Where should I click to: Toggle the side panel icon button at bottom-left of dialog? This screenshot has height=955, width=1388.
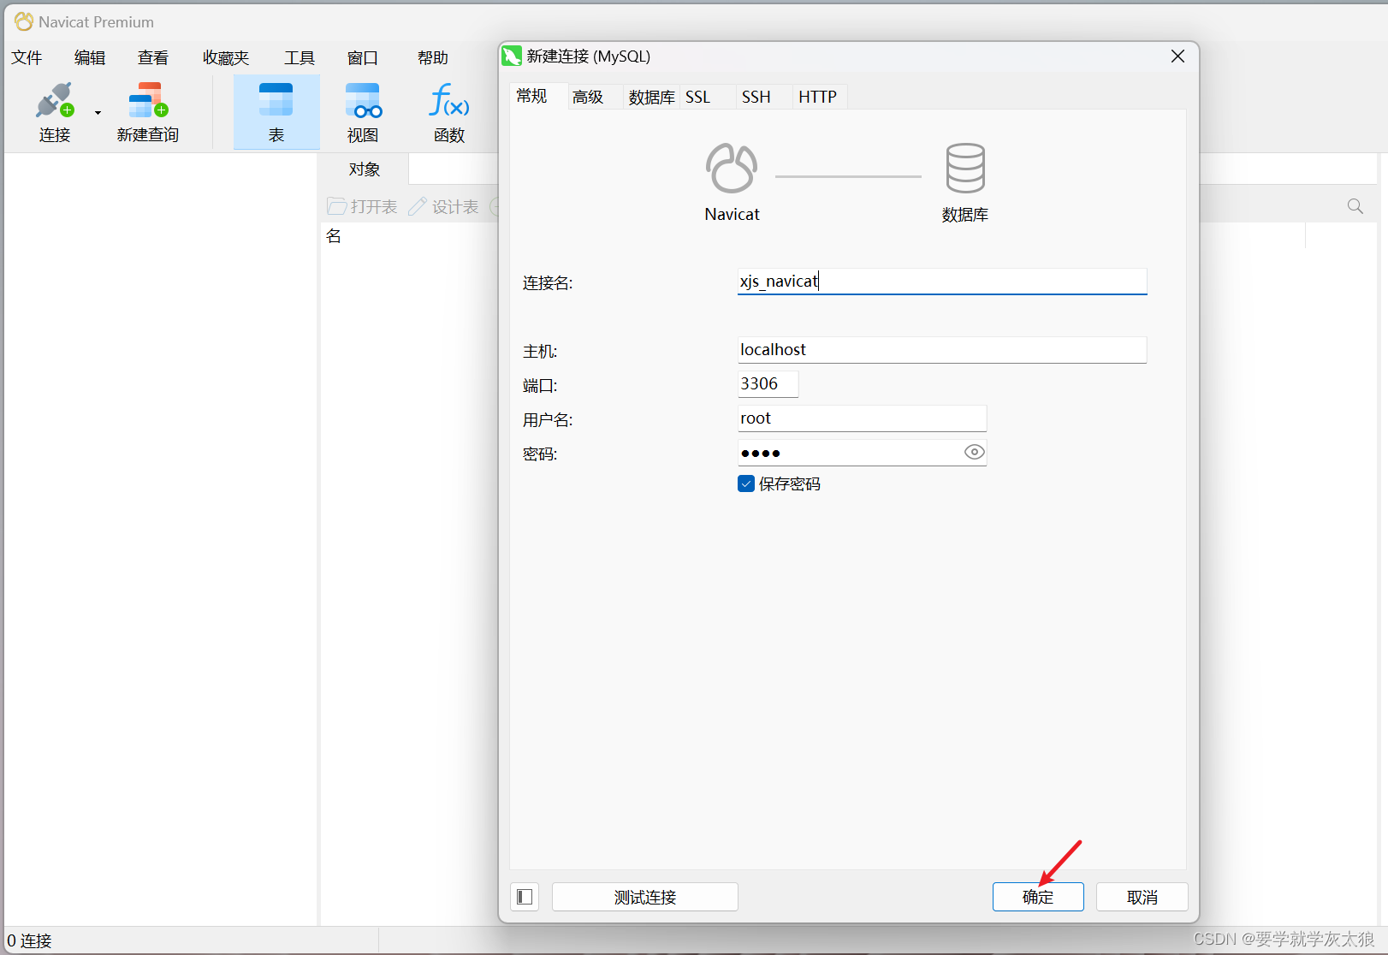[525, 897]
